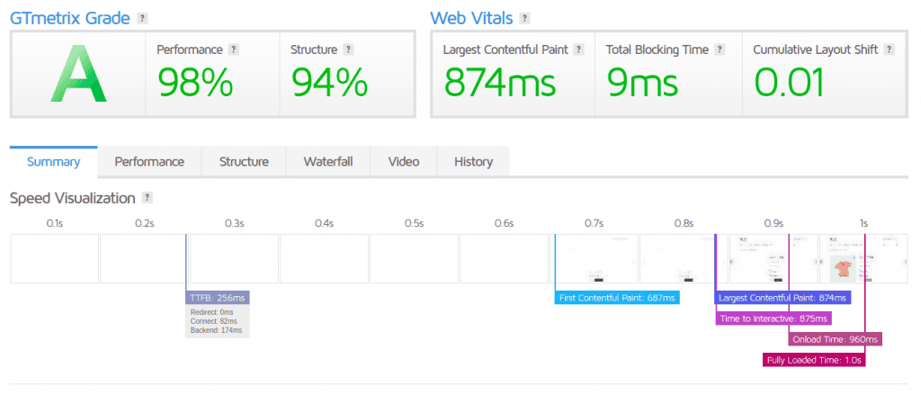Open help for Largest Contentful Paint

[578, 49]
